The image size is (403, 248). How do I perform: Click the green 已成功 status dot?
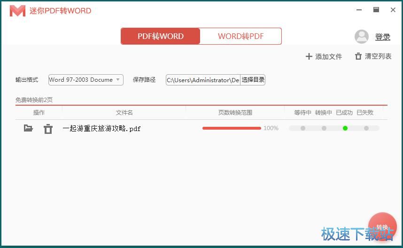click(x=345, y=128)
